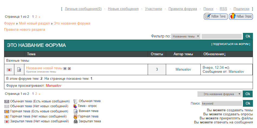The width and height of the screenshot is (257, 128).
Task: Click the 'Новый опрос' poll button
Action: (x=241, y=16)
